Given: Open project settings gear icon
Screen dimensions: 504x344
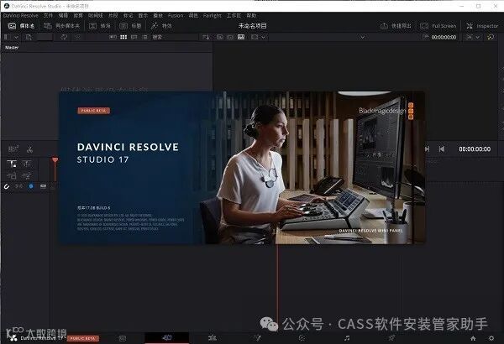Looking at the screenshot, I should tap(491, 338).
